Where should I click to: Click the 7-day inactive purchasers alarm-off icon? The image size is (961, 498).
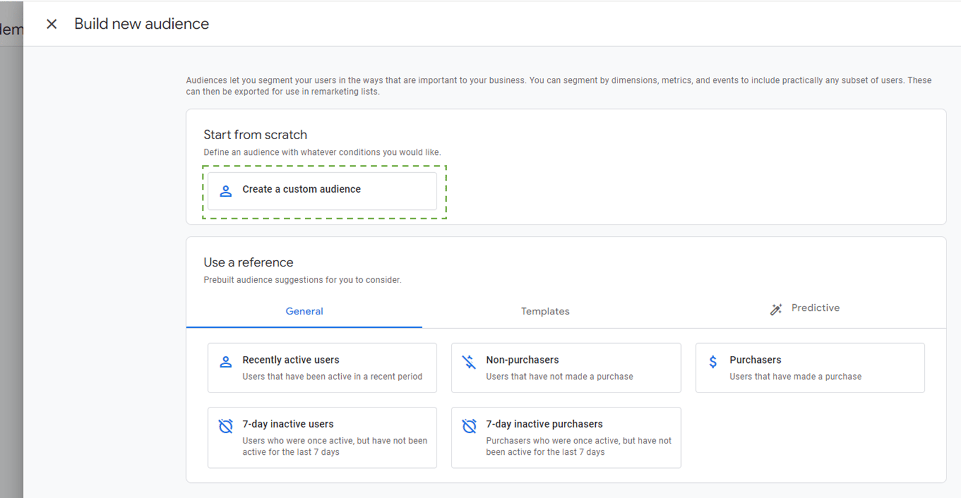click(x=469, y=426)
